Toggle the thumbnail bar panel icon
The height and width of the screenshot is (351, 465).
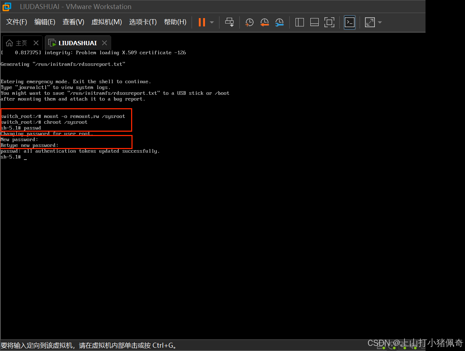click(x=314, y=22)
